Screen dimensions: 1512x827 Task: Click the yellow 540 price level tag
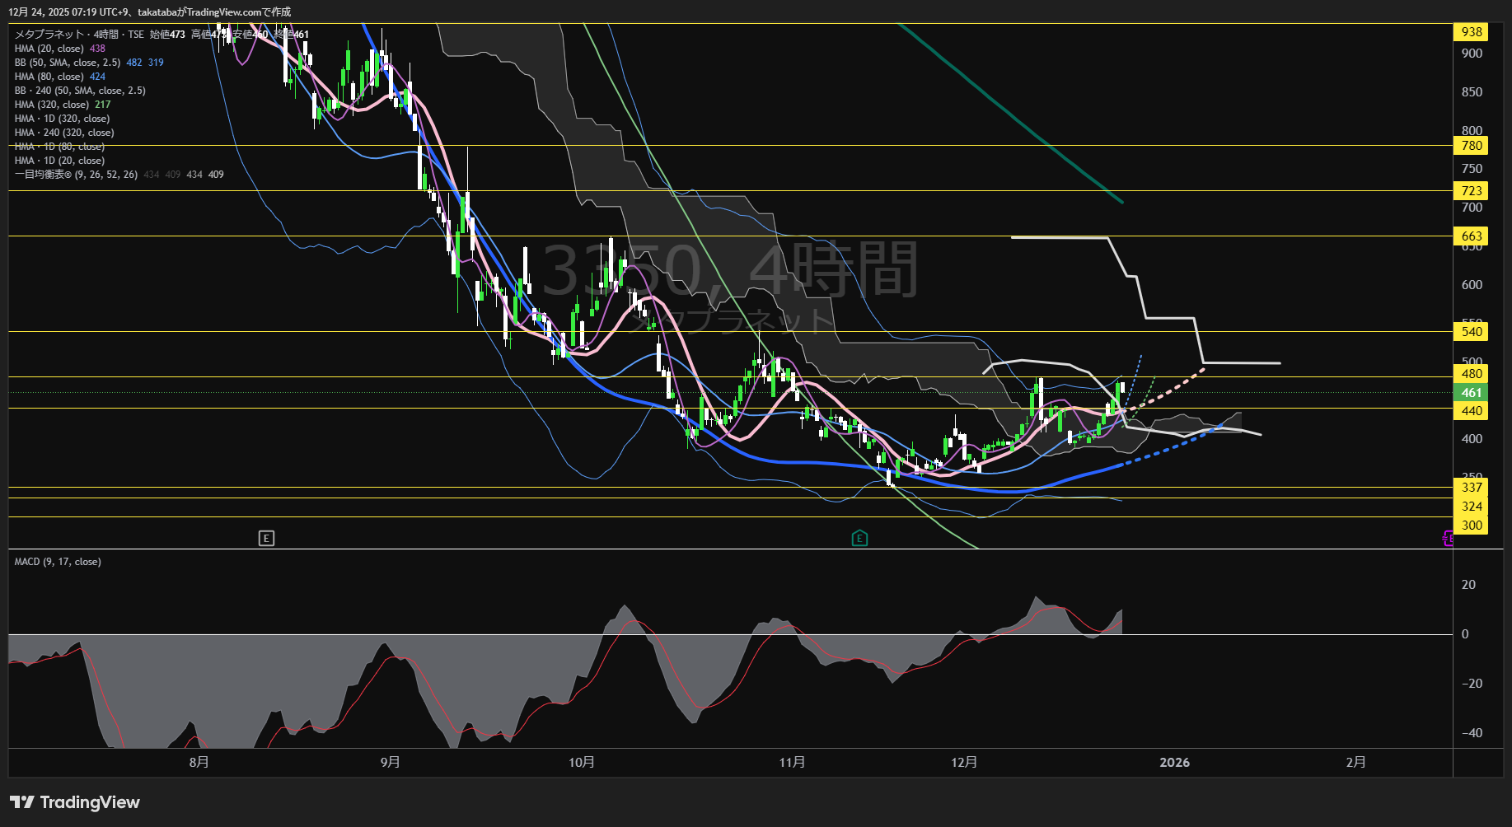[x=1472, y=332]
